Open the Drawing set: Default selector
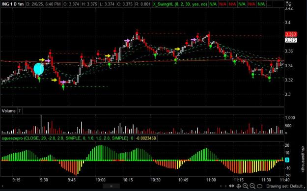 [x=284, y=186]
